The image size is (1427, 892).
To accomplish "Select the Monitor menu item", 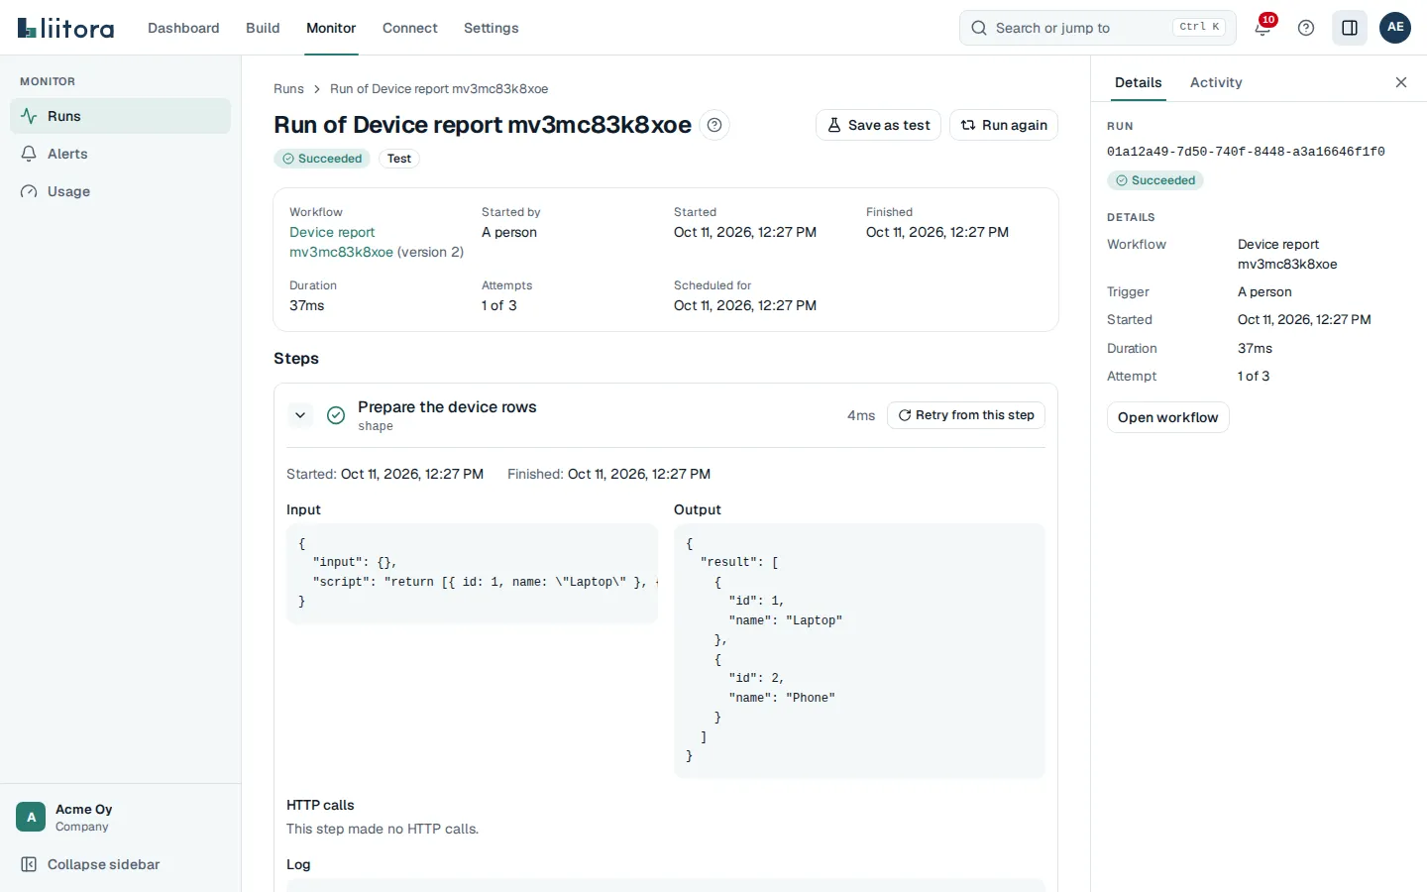I will point(331,28).
